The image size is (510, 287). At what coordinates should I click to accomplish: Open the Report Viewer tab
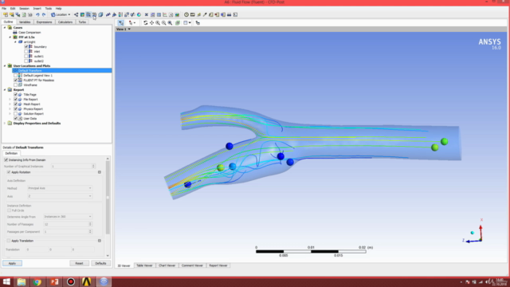pyautogui.click(x=218, y=265)
